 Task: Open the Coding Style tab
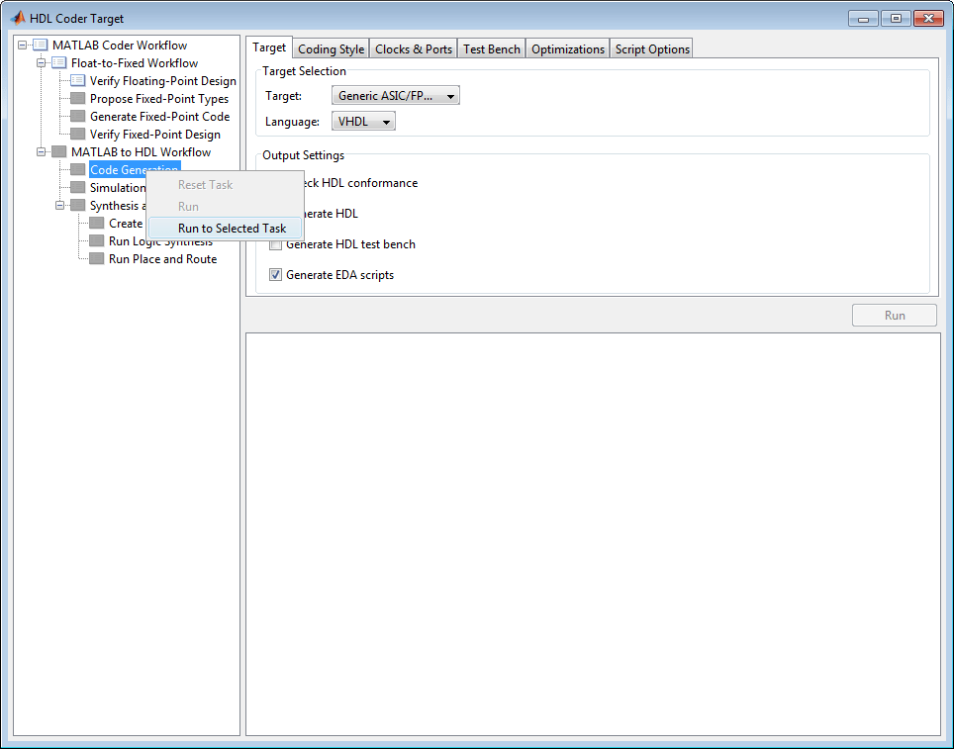tap(331, 49)
